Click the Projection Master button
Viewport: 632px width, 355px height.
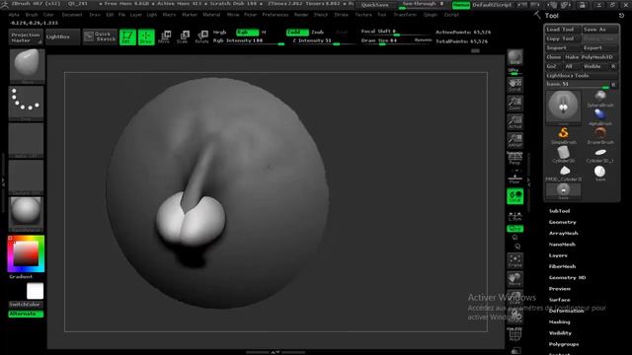26,37
